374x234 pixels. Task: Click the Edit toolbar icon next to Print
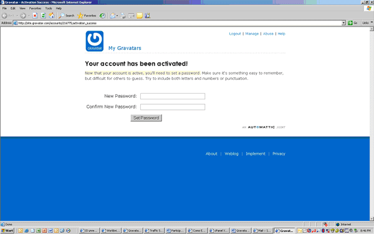131,16
